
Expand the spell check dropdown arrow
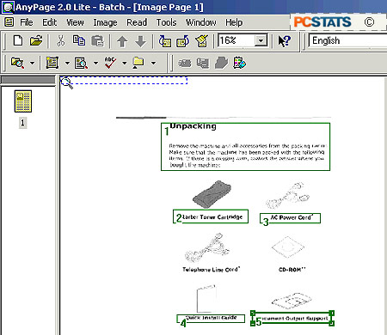[x=125, y=63]
